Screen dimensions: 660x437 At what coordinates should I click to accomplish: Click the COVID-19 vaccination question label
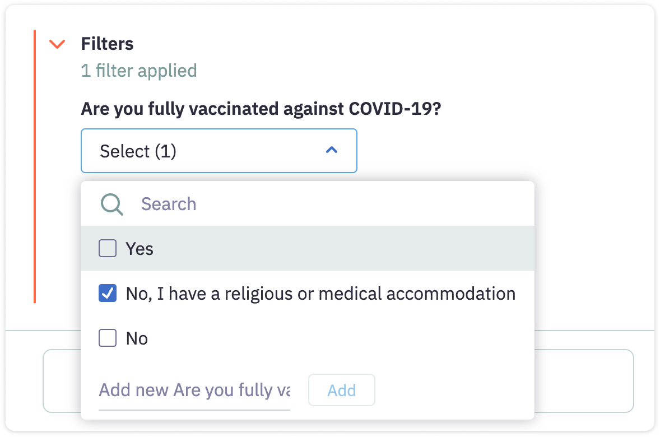pos(261,108)
